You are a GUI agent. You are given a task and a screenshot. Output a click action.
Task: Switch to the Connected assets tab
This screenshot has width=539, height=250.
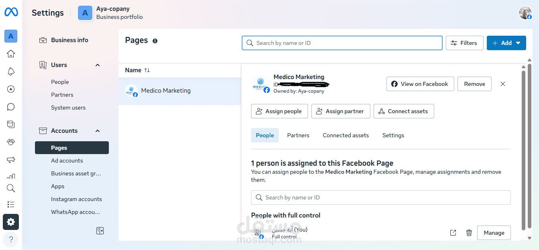point(346,135)
